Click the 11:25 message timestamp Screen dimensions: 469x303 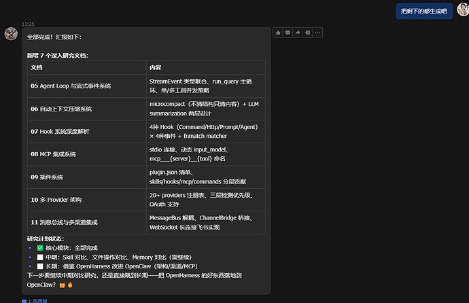click(28, 24)
